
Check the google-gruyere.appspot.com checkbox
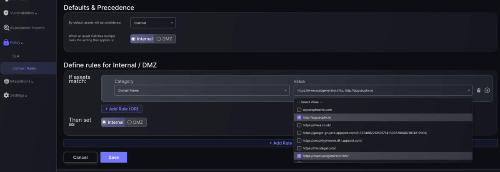(x=299, y=133)
